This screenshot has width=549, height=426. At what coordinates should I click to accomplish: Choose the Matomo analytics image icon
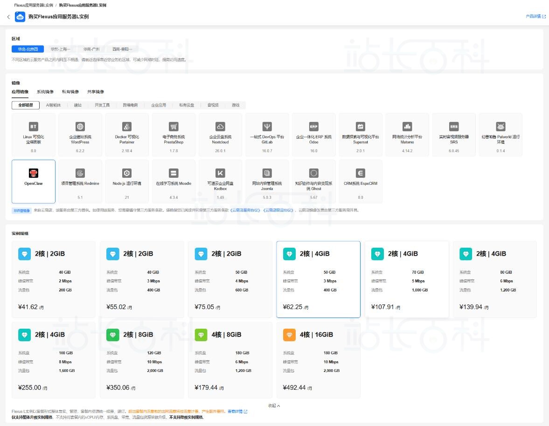point(407,127)
